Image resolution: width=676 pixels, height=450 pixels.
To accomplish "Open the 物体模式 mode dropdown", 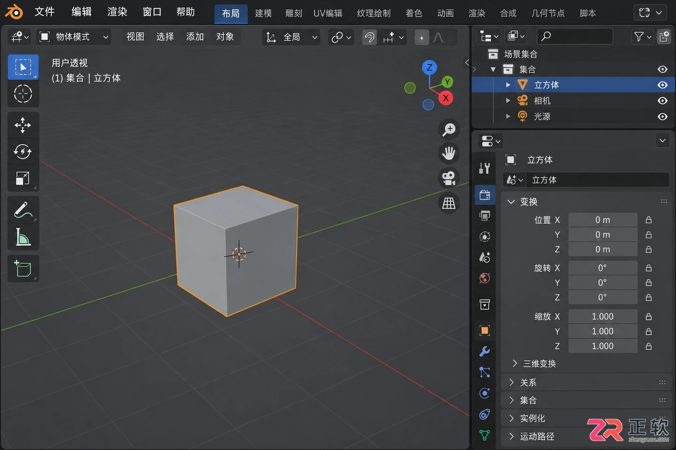I will click(74, 37).
